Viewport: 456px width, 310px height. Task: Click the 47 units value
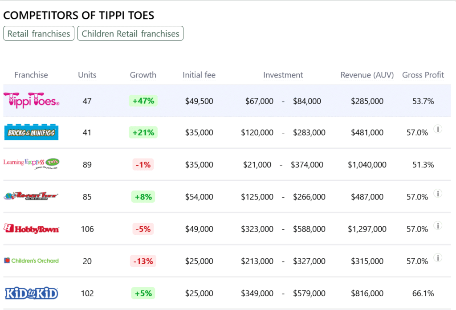pyautogui.click(x=87, y=101)
